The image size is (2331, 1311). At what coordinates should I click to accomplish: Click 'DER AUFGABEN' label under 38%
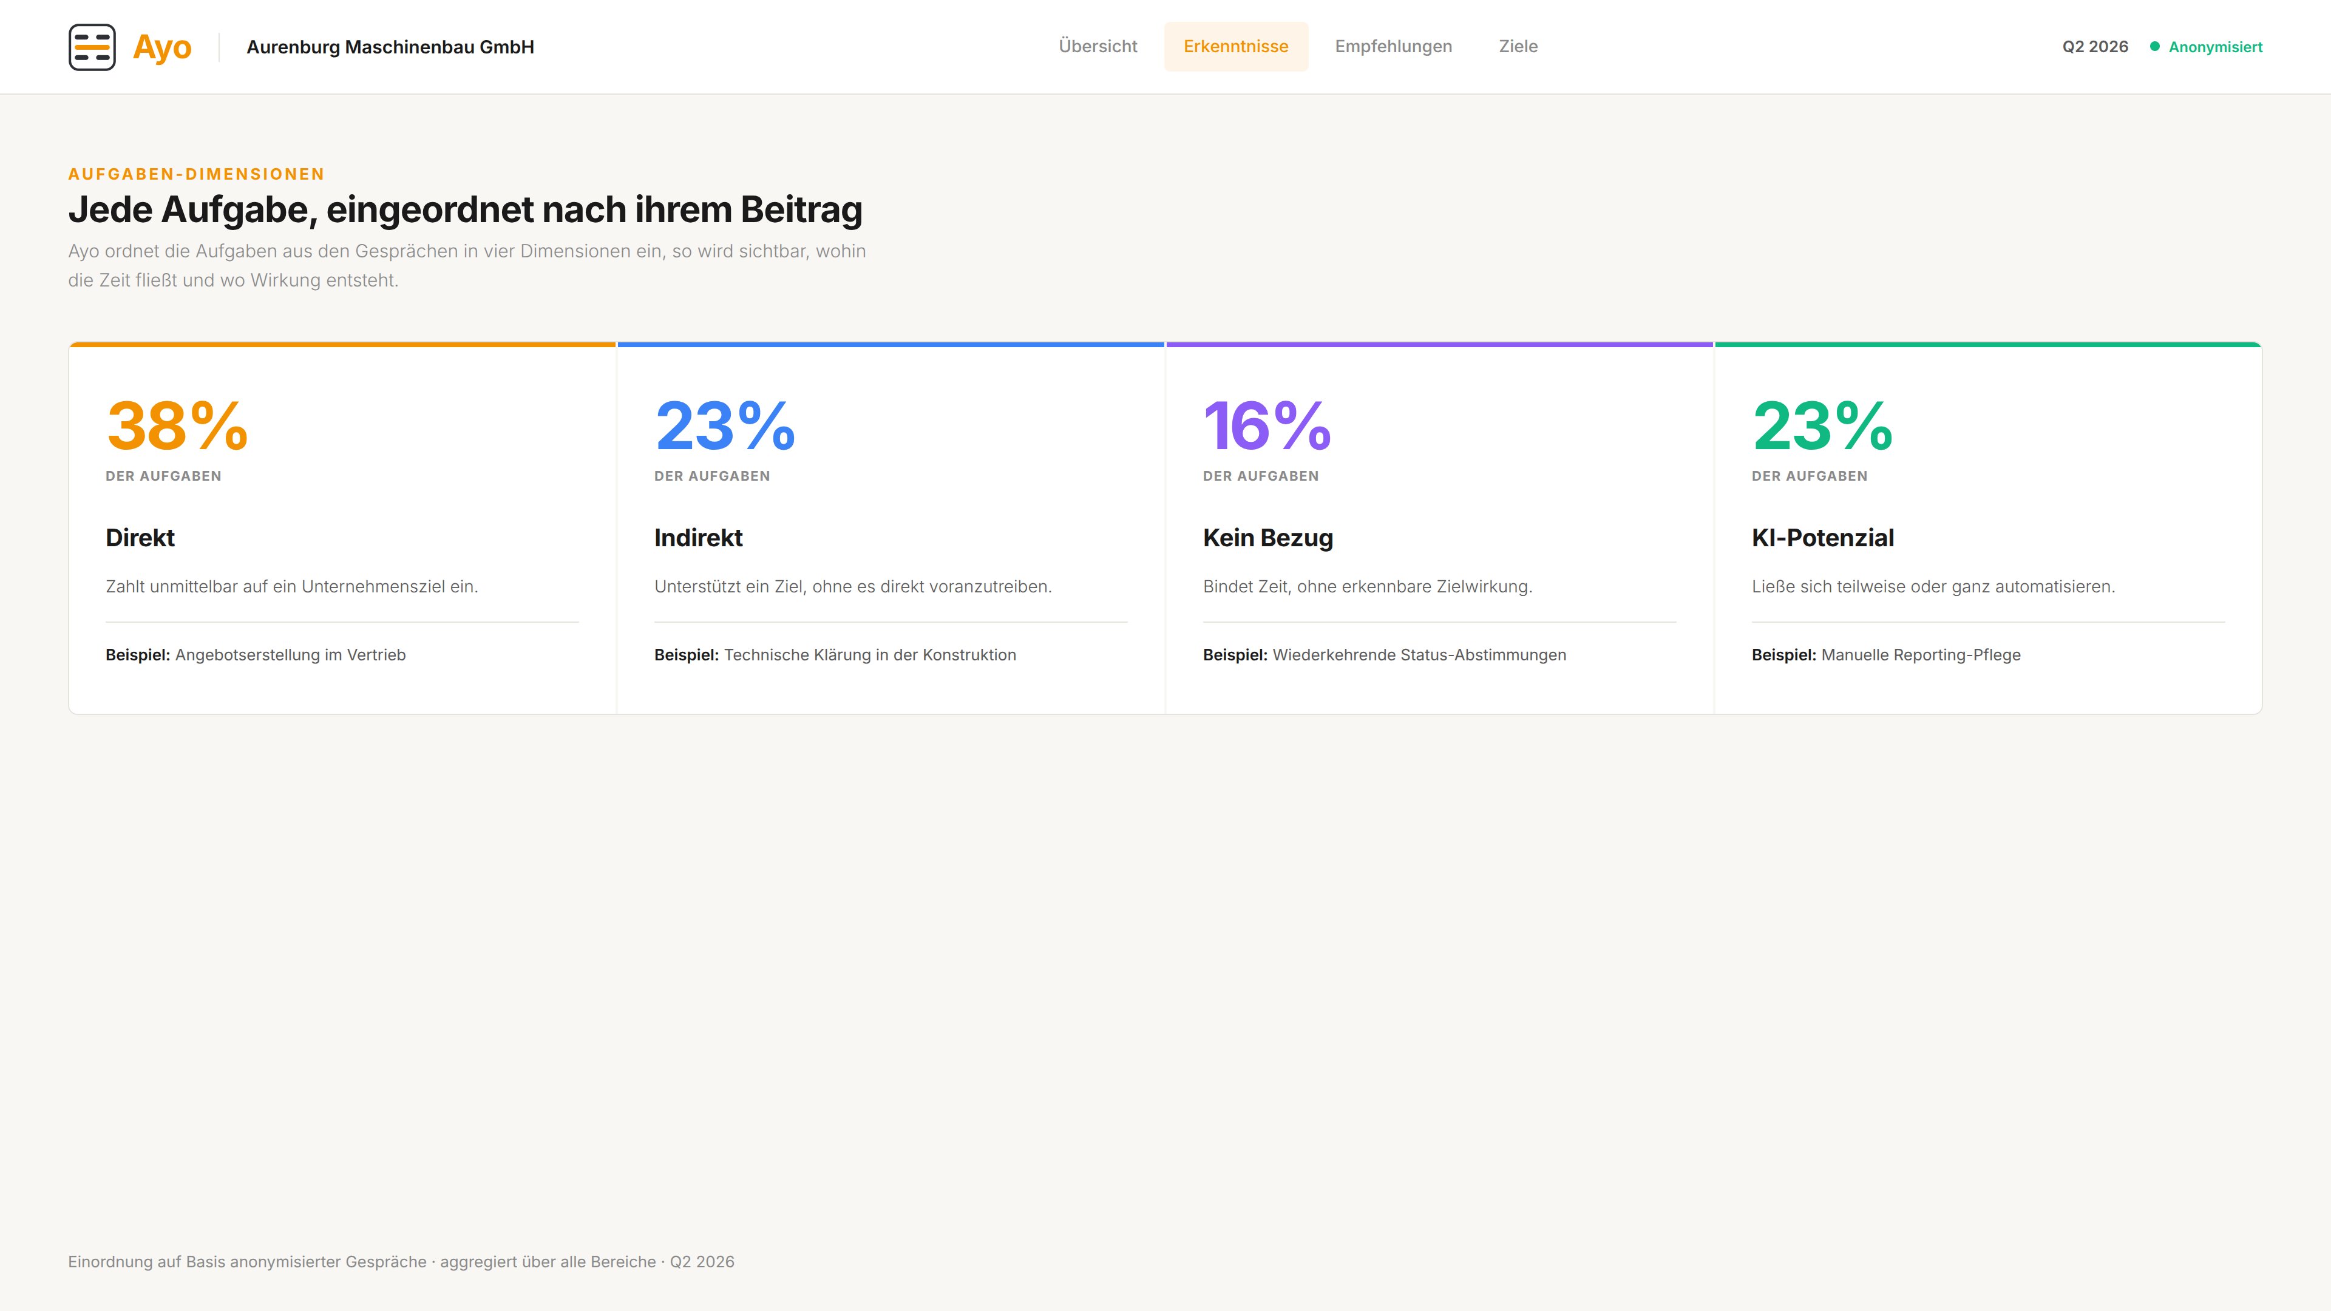(163, 476)
